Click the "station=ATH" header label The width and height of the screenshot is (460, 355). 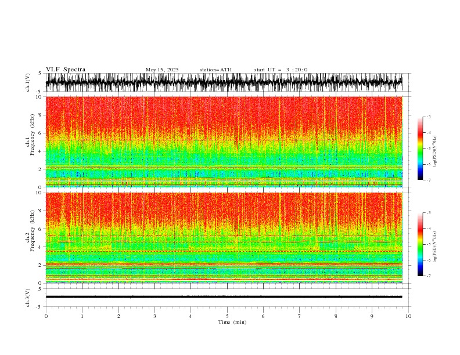click(x=215, y=70)
